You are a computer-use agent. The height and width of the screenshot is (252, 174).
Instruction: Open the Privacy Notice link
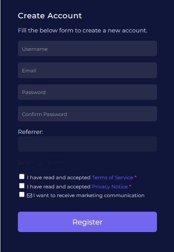[x=110, y=187]
